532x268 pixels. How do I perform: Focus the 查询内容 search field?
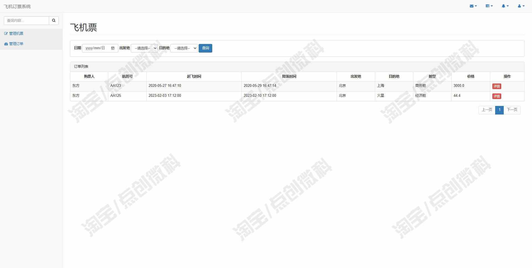(26, 20)
